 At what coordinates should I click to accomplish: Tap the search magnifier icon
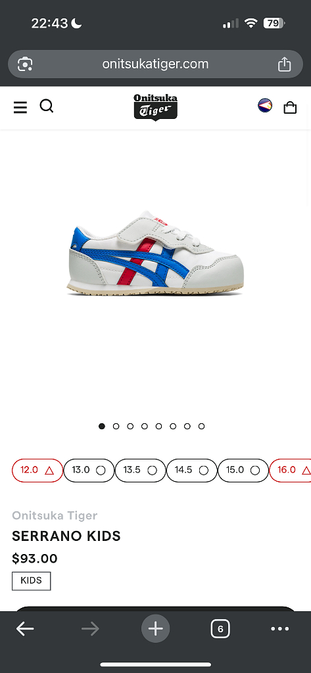(x=47, y=106)
